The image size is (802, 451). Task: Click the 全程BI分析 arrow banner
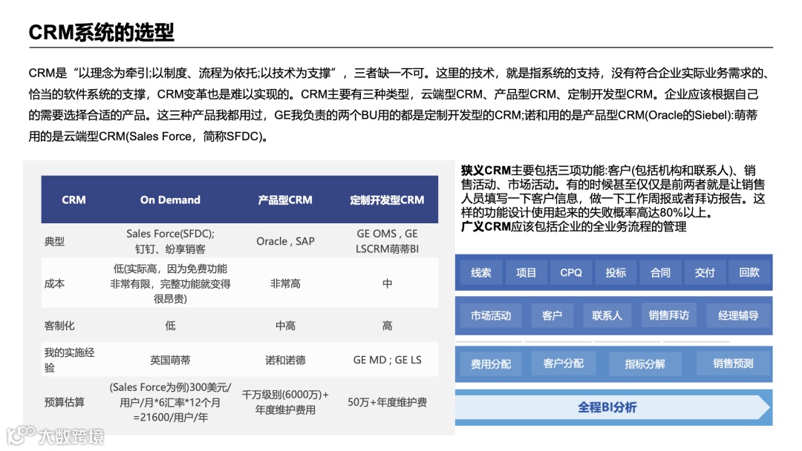click(x=613, y=407)
